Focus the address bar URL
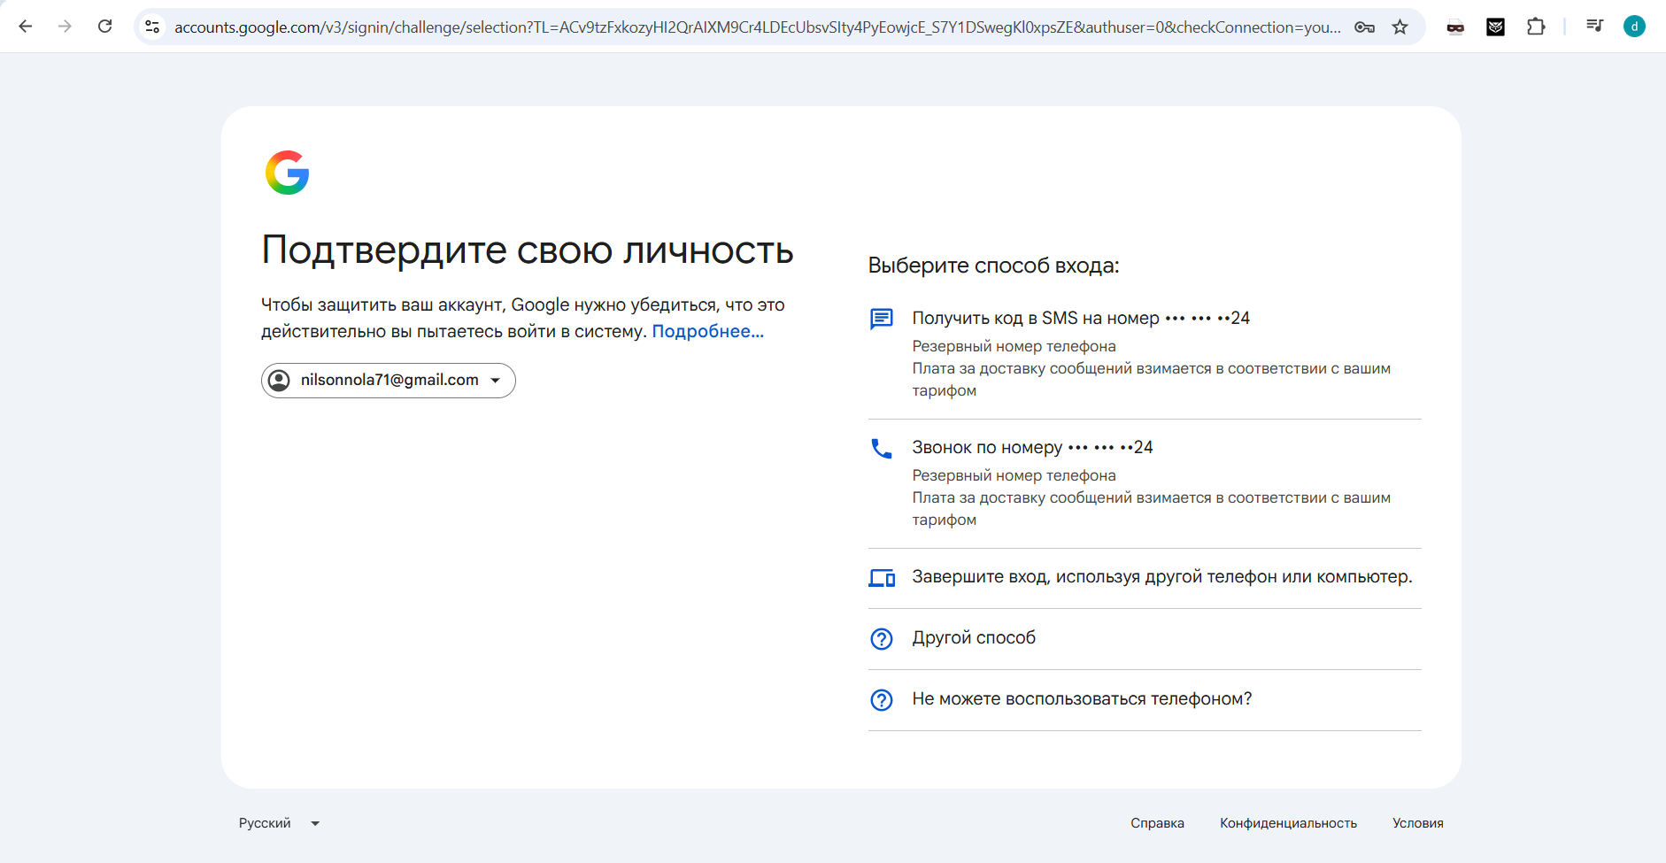This screenshot has width=1666, height=863. click(x=757, y=27)
